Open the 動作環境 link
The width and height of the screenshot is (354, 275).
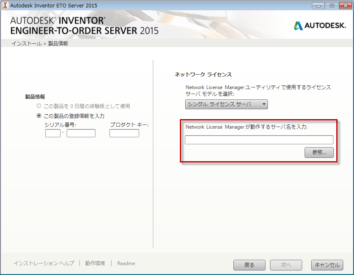[x=95, y=263]
